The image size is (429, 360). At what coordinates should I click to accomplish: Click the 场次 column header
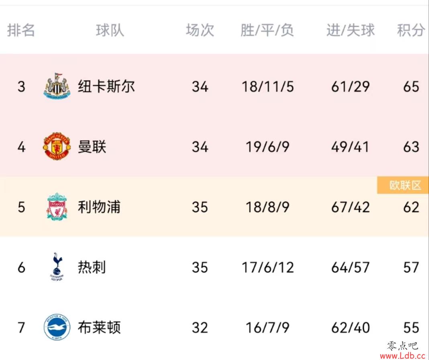tap(200, 30)
